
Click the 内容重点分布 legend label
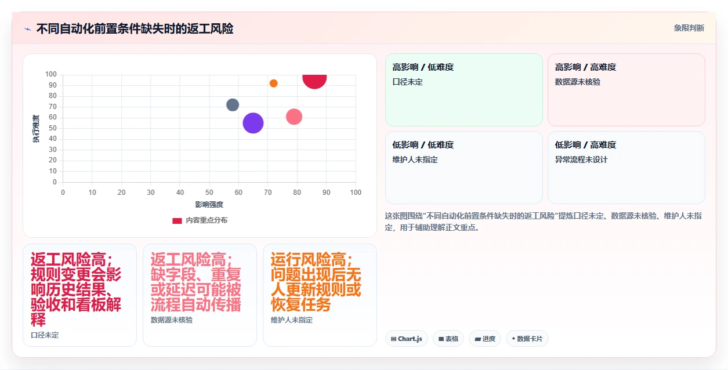point(207,220)
